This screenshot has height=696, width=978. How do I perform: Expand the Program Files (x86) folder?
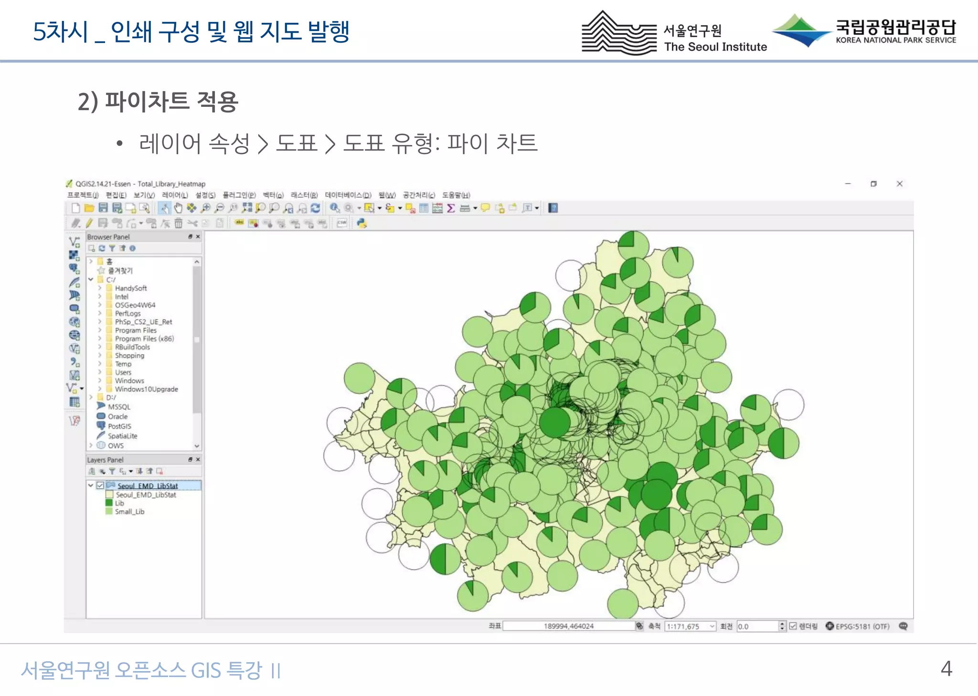[100, 339]
